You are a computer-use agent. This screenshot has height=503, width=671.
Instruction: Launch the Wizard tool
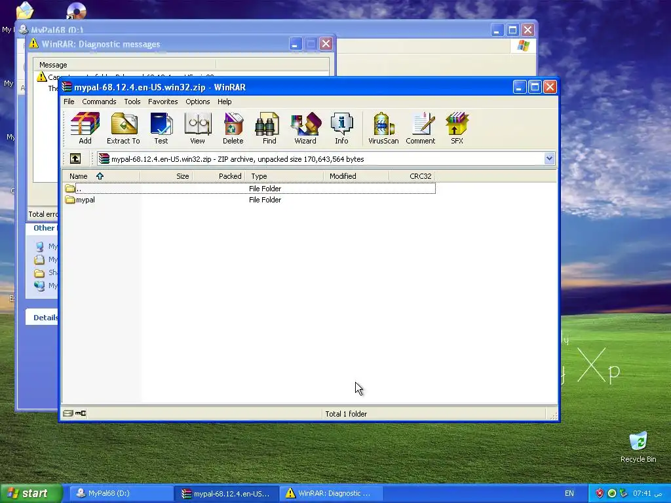coord(305,128)
